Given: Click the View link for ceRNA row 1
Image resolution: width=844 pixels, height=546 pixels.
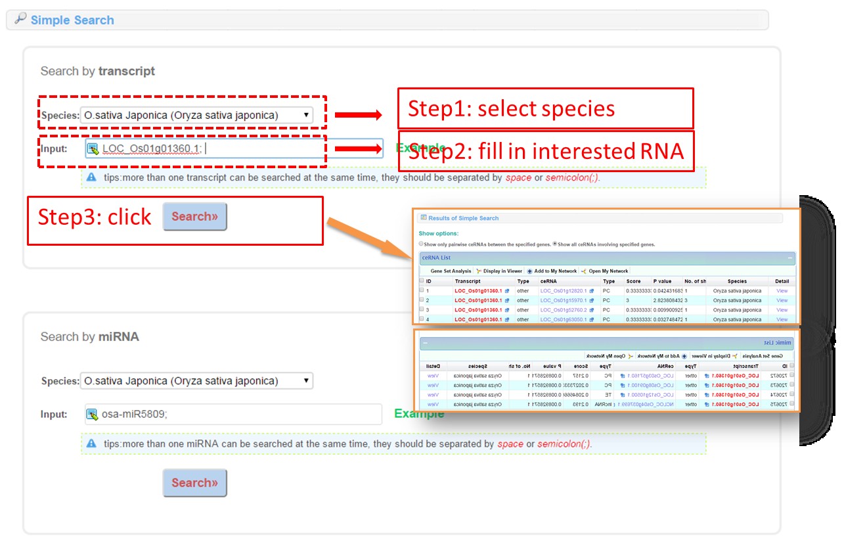Looking at the screenshot, I should pos(782,290).
